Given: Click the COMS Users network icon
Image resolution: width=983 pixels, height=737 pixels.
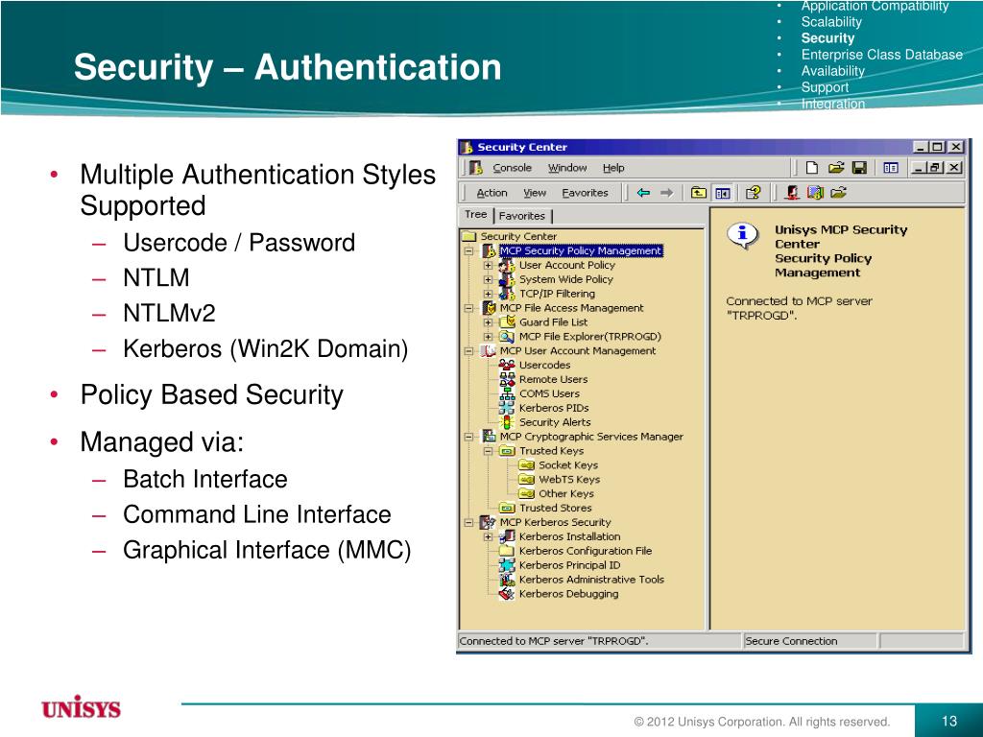Looking at the screenshot, I should 507,393.
